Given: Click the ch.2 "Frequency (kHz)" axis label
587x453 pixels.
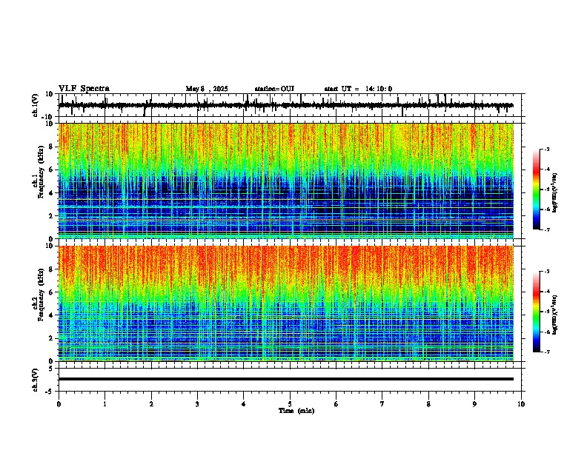Looking at the screenshot, I should pyautogui.click(x=41, y=295).
